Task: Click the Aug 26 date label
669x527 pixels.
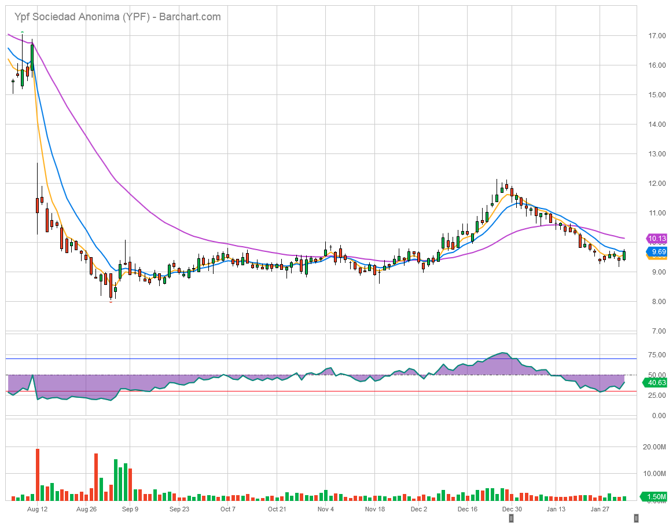Action: tap(86, 509)
